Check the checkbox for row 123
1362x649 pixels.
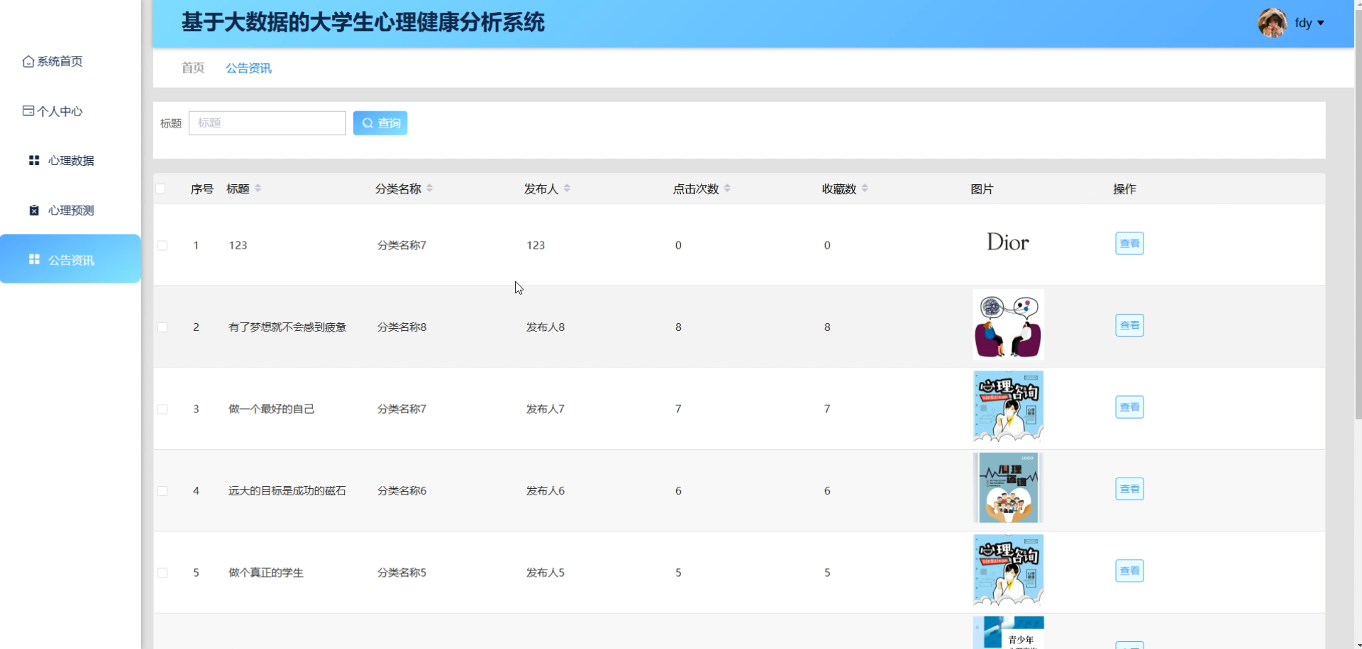pyautogui.click(x=162, y=245)
